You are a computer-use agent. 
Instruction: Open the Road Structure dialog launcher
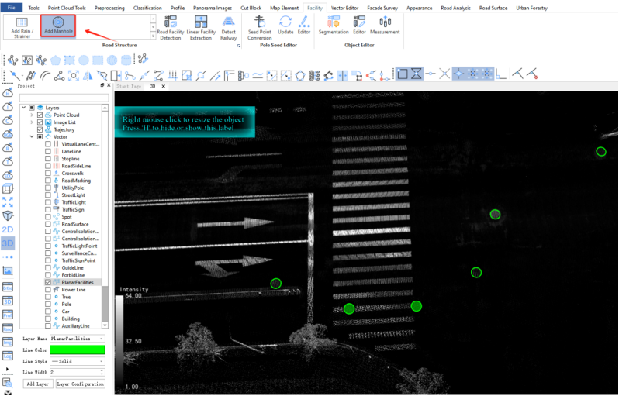tap(239, 46)
